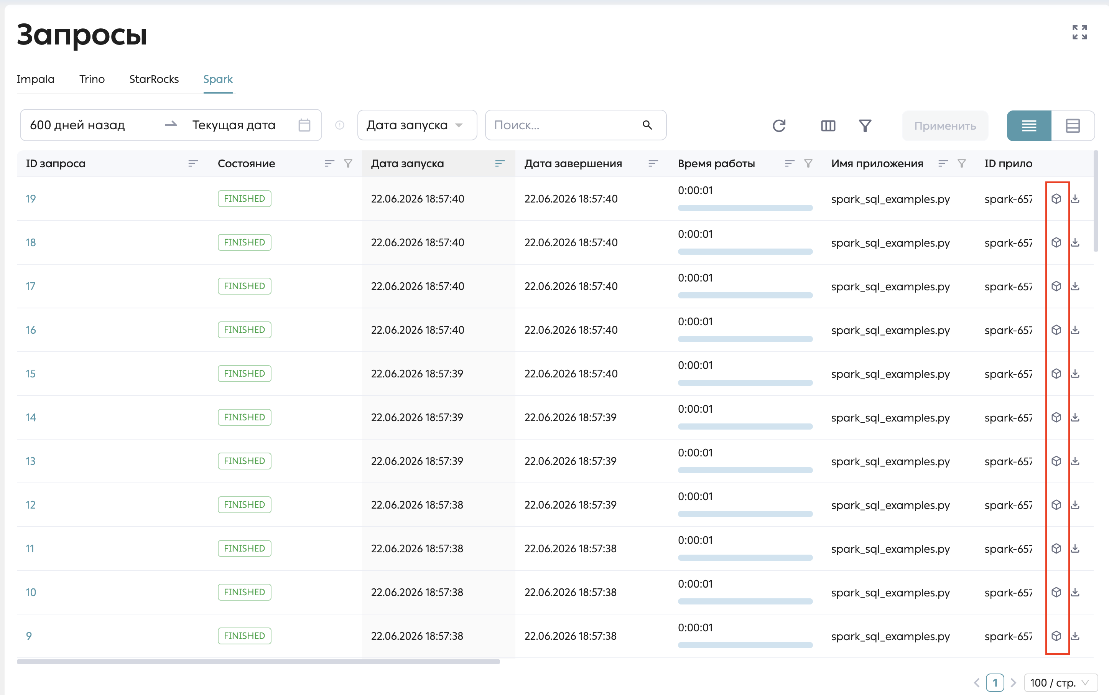
Task: Open query ID 13 link
Action: pos(31,461)
